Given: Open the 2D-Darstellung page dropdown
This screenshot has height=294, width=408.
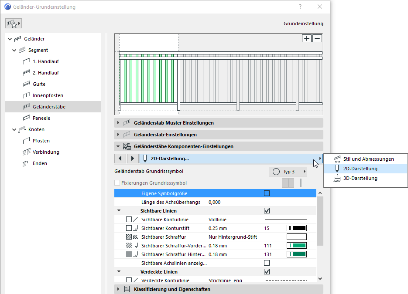Looking at the screenshot, I should [231, 159].
